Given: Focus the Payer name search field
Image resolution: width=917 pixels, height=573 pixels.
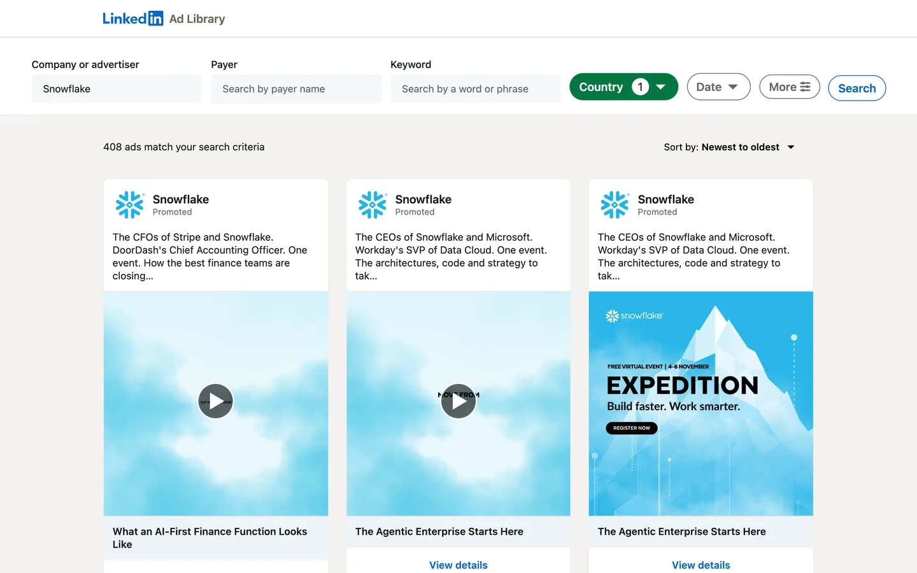Looking at the screenshot, I should [x=296, y=89].
